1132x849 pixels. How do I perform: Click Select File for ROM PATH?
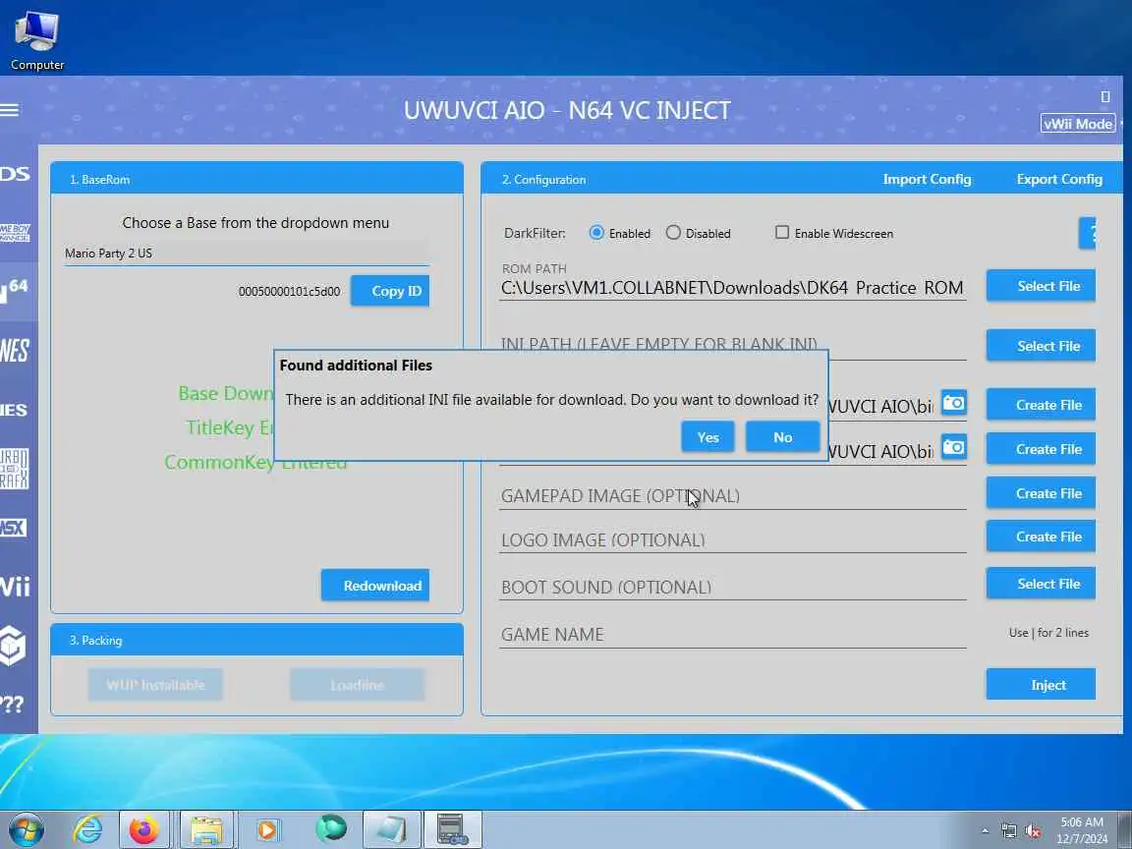pos(1041,286)
